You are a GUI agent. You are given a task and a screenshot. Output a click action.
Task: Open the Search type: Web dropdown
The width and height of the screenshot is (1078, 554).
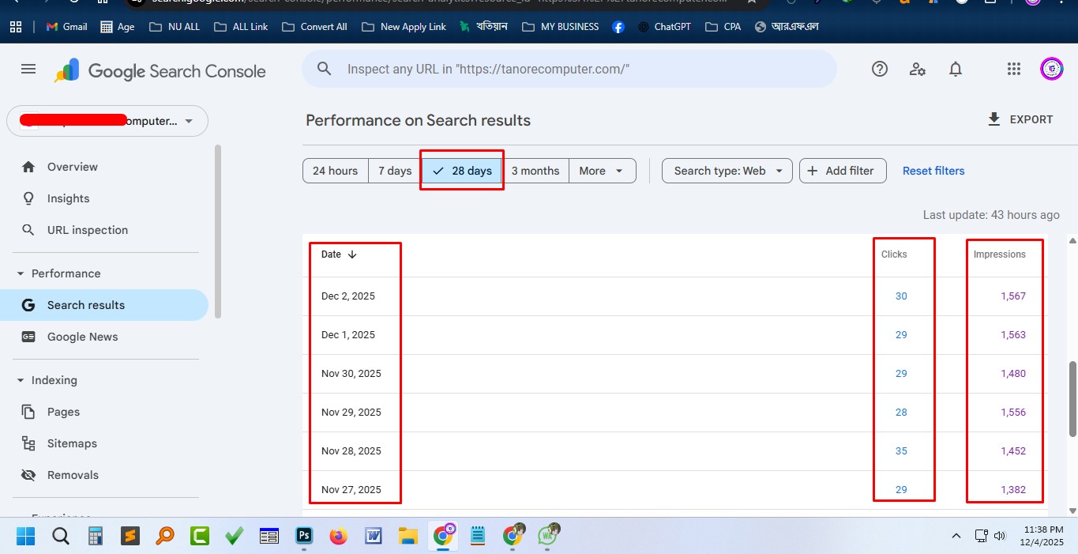pyautogui.click(x=727, y=171)
